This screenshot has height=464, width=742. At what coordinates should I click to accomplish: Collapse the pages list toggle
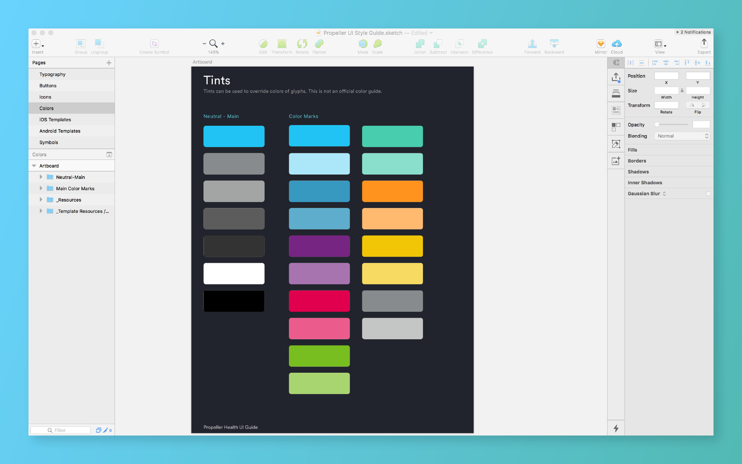pos(109,154)
